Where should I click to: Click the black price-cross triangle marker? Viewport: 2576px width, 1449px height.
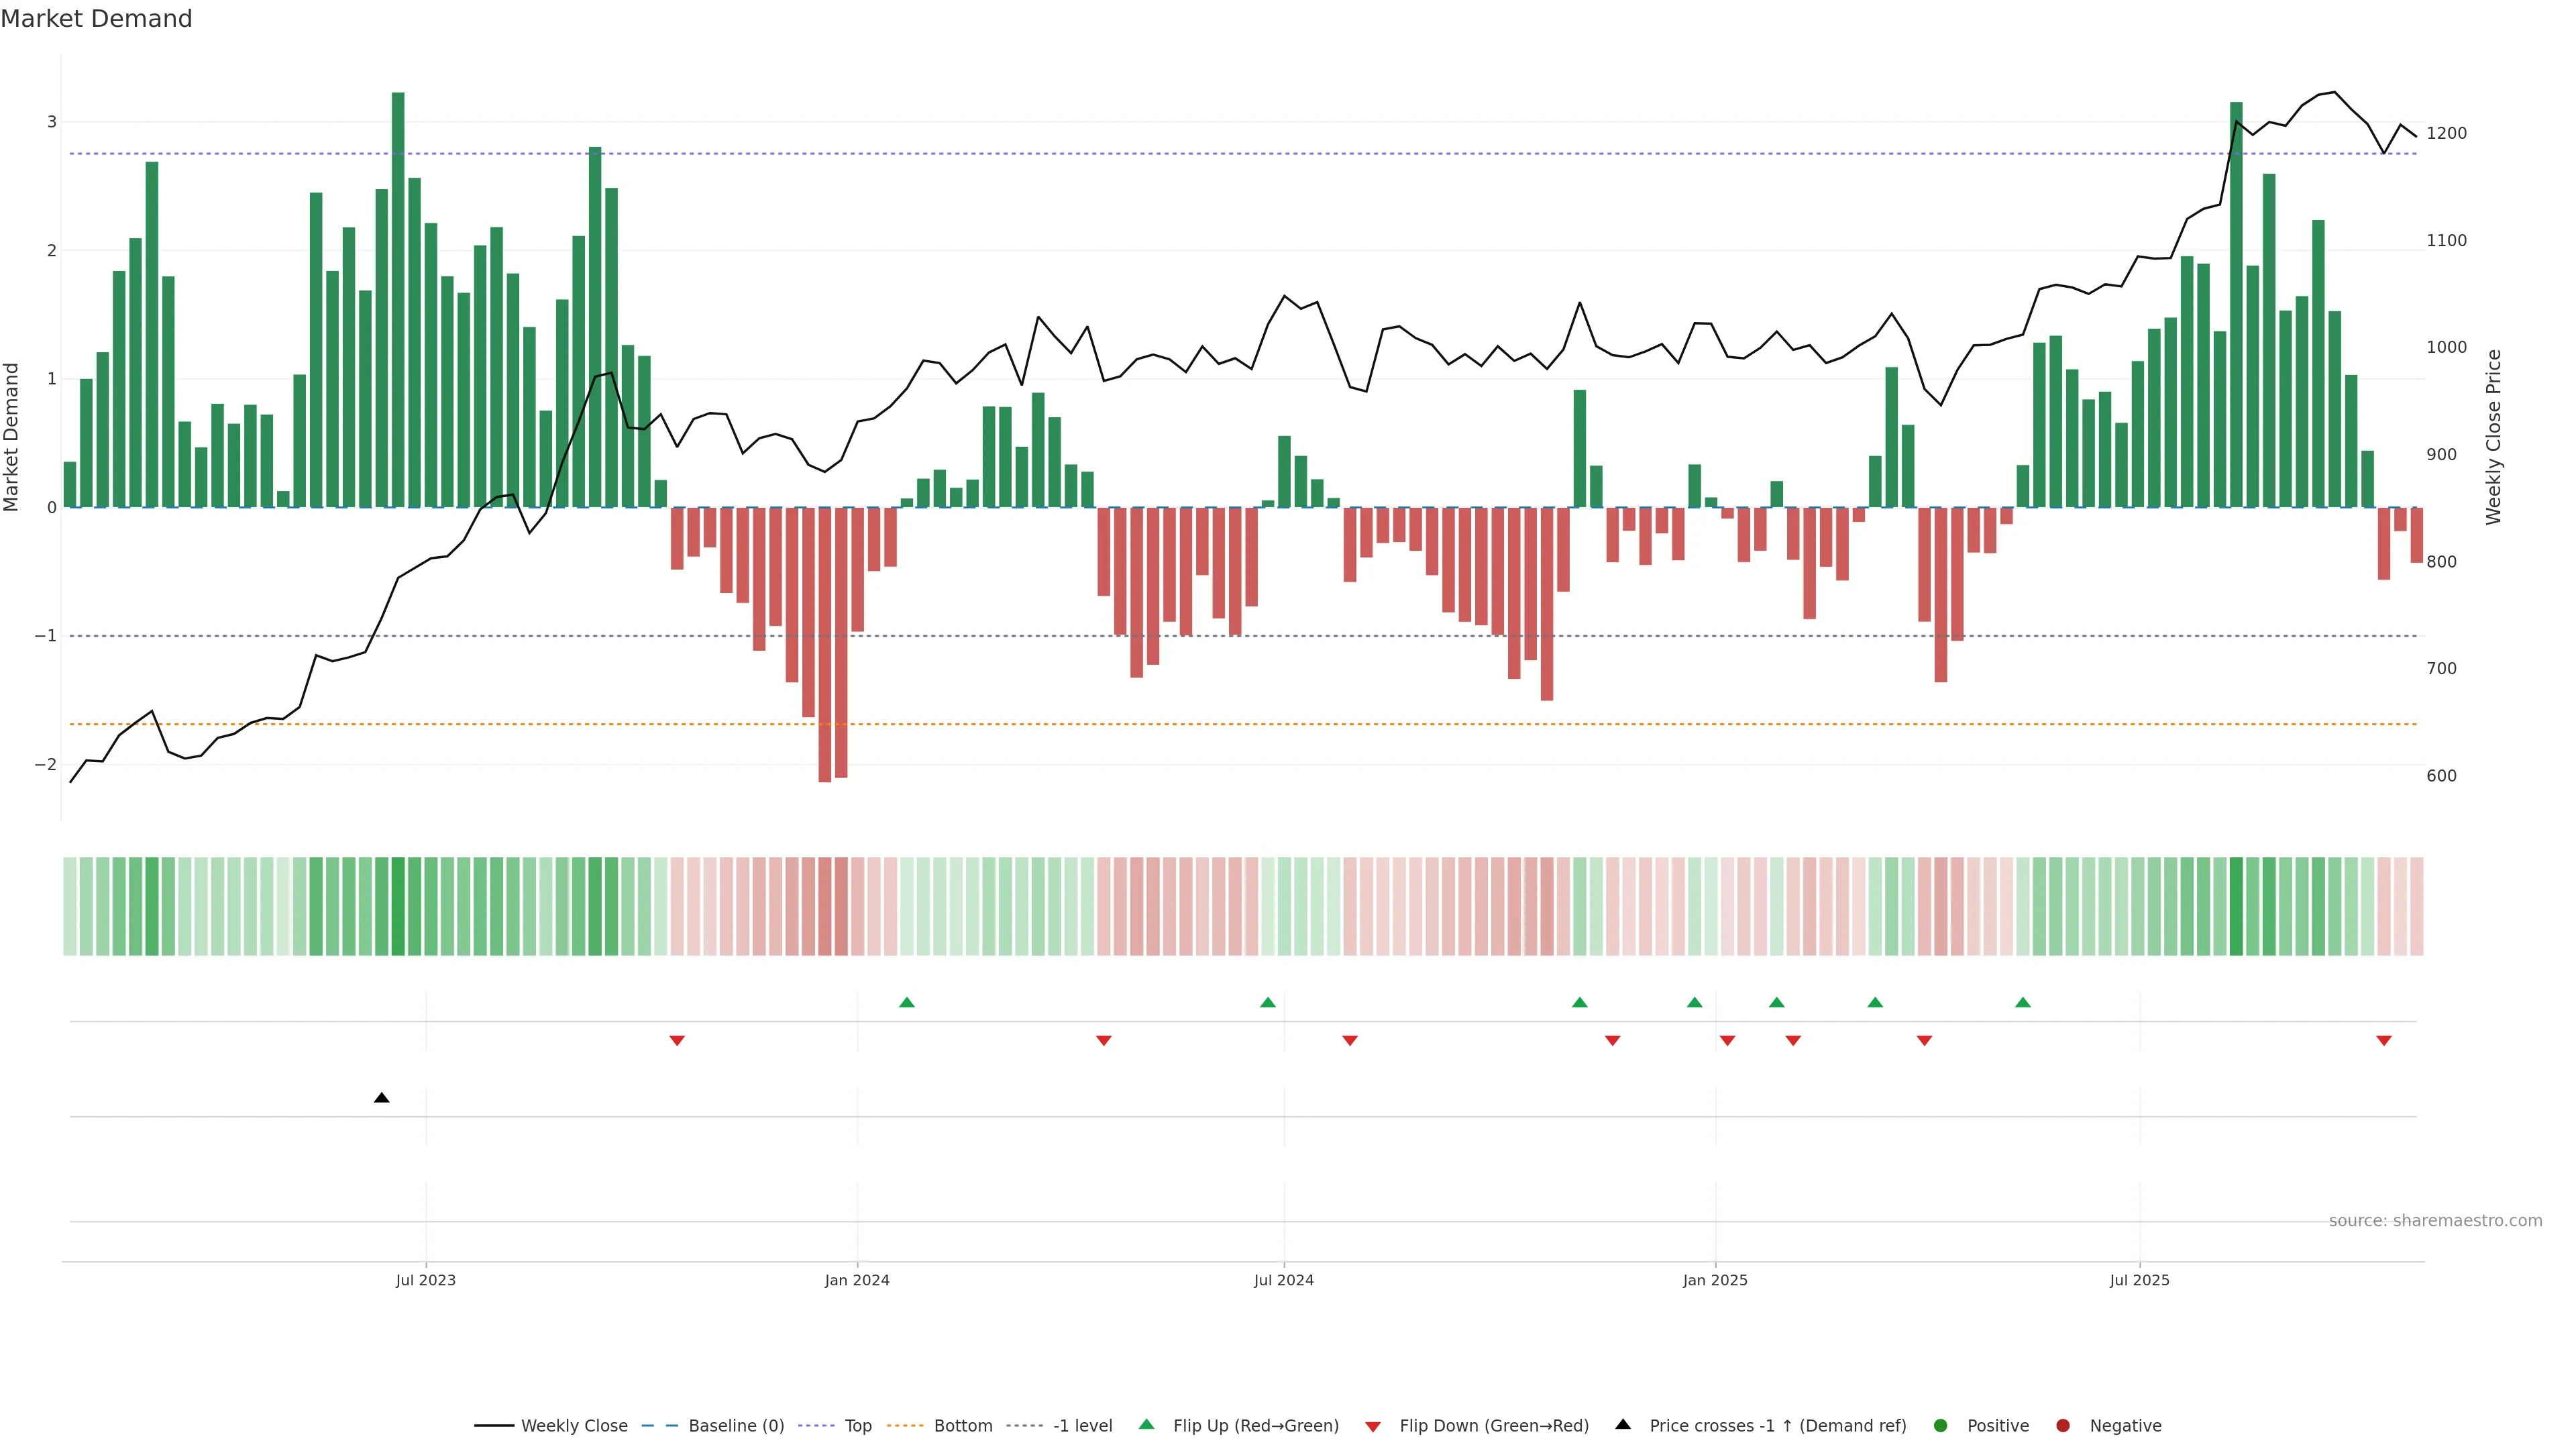(x=381, y=1098)
